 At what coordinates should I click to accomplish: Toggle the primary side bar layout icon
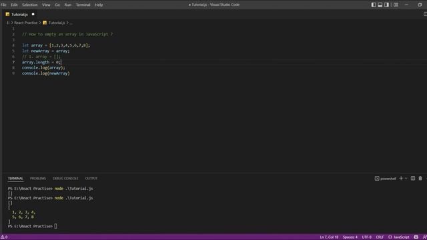pyautogui.click(x=374, y=5)
